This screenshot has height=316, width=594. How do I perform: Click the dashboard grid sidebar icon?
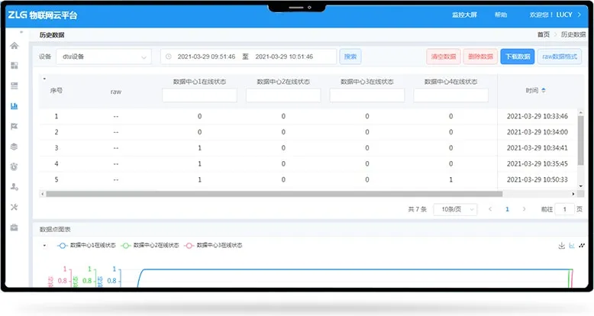tap(14, 66)
